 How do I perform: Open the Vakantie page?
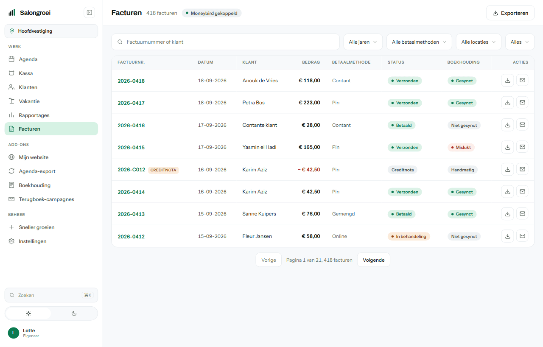pos(51,101)
